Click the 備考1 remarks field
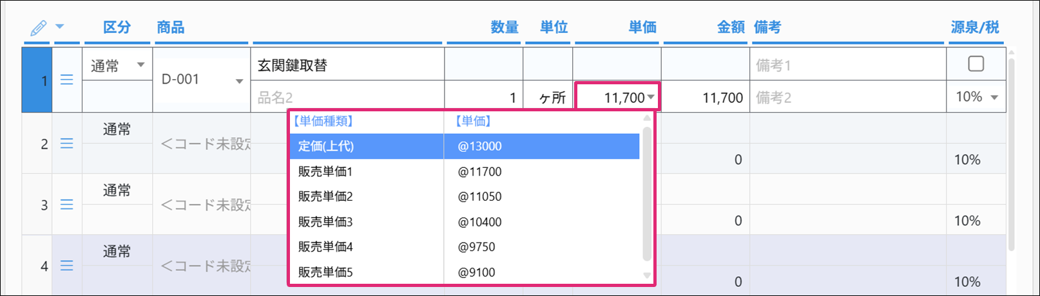This screenshot has width=1040, height=296. coord(847,65)
